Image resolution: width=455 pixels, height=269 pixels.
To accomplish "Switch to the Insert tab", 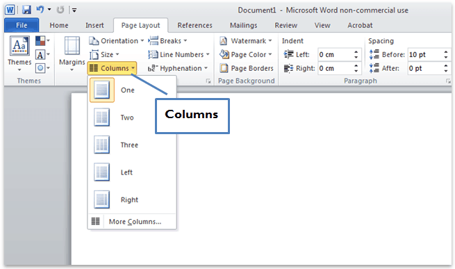I will (x=94, y=25).
